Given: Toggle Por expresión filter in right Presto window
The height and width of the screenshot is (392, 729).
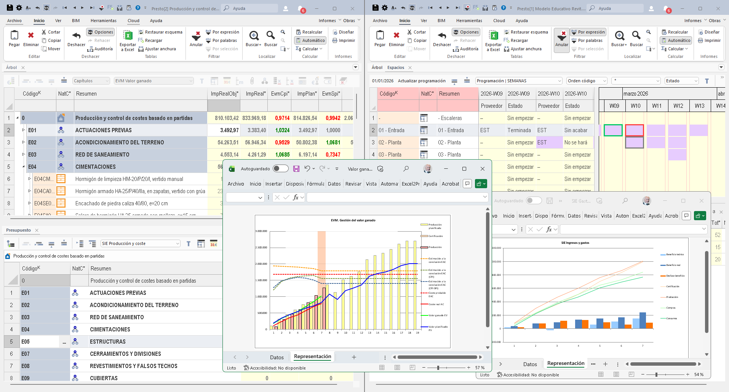Looking at the screenshot, I should click(588, 32).
